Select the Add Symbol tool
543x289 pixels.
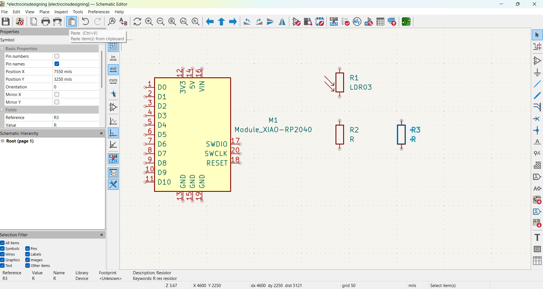[537, 61]
